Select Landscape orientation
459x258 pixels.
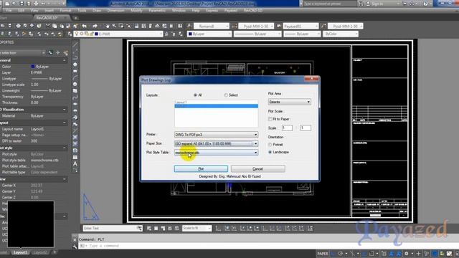tap(270, 152)
